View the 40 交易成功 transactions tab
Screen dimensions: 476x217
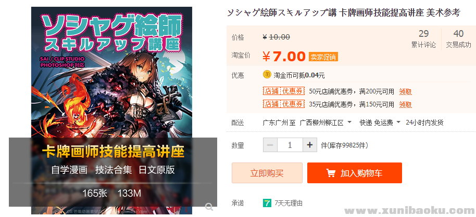coord(458,39)
